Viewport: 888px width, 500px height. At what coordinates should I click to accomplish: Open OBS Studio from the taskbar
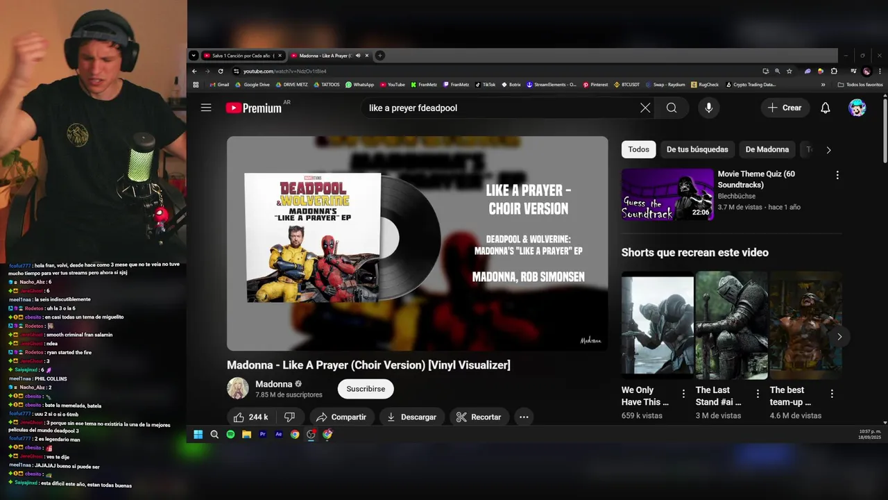pos(311,434)
